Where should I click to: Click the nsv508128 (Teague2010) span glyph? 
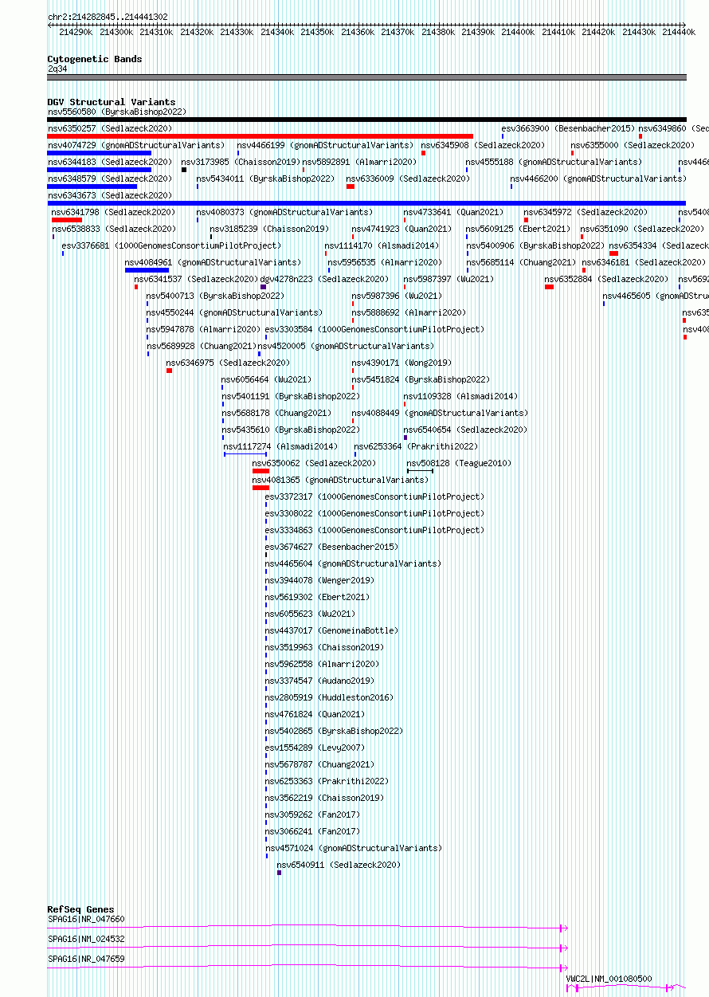[420, 471]
